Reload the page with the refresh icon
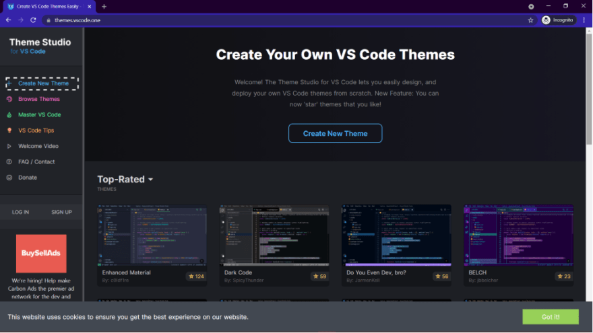This screenshot has width=593, height=333. coord(33,20)
